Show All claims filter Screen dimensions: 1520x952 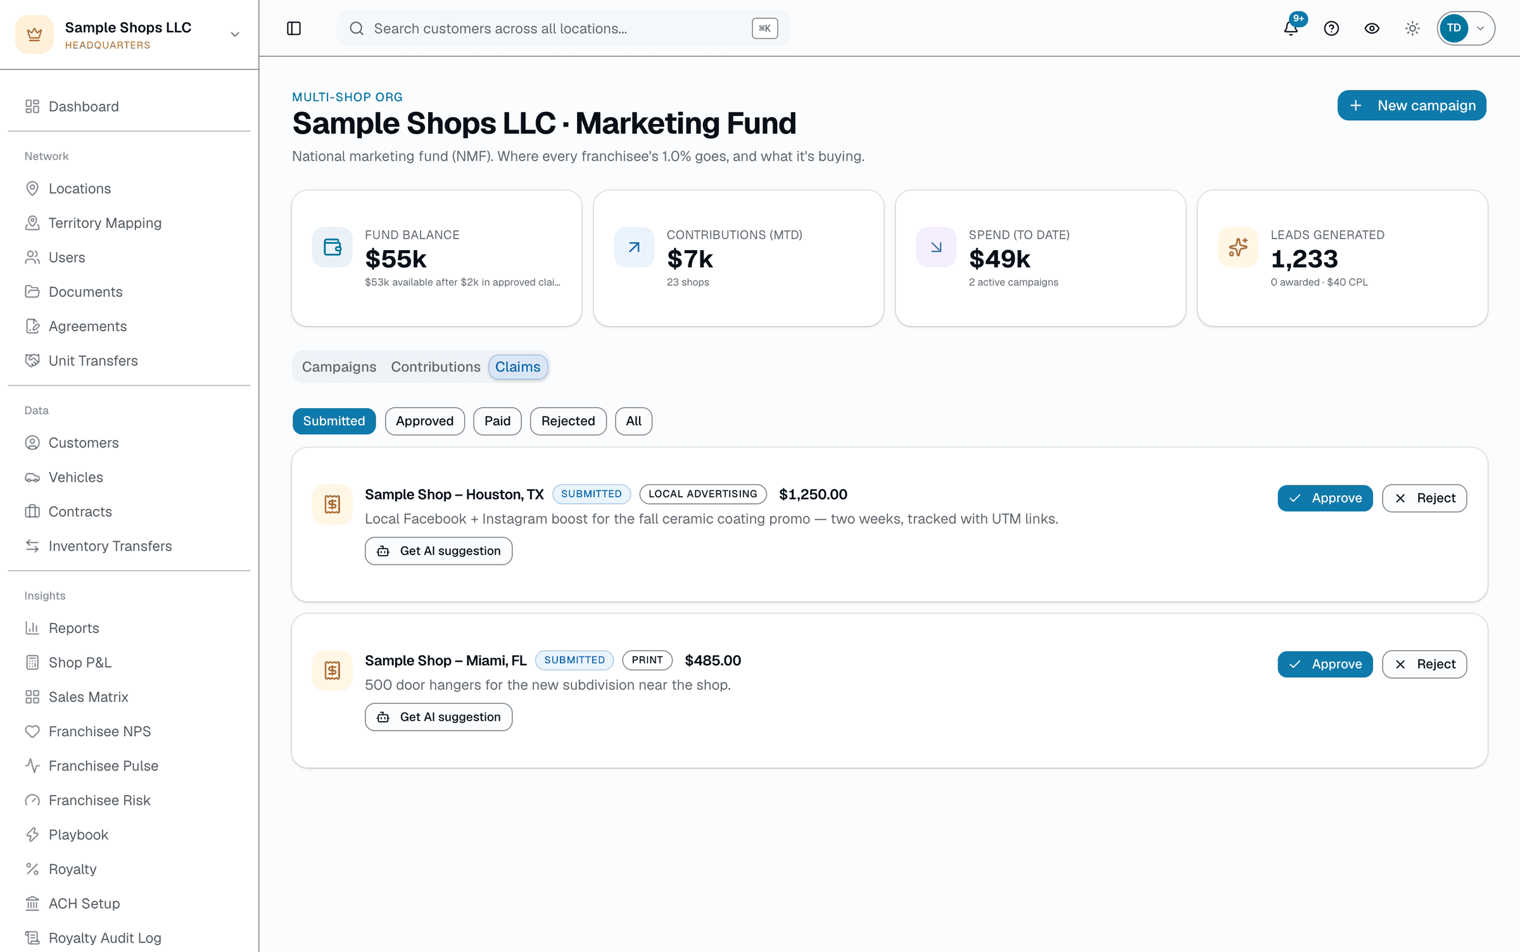(633, 421)
